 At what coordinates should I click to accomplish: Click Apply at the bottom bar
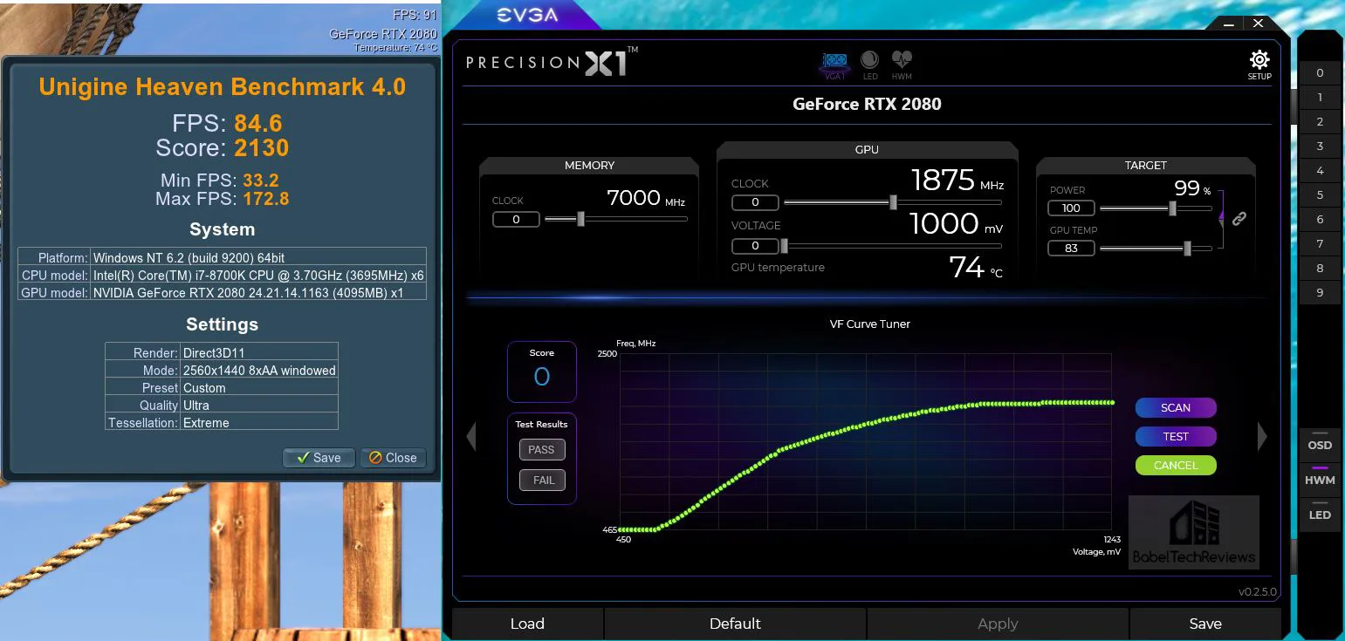[998, 624]
